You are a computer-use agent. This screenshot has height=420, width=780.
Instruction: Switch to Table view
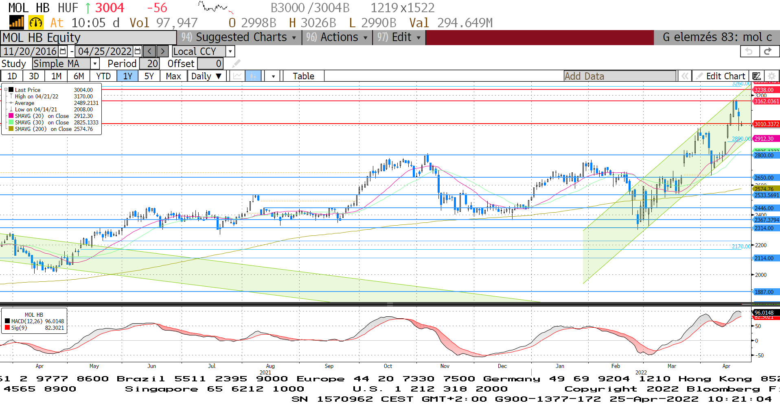(x=303, y=76)
